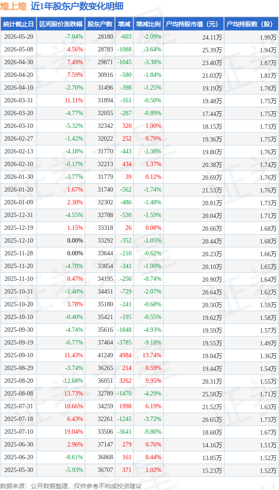Image resolution: width=279 pixels, height=490 pixels.
Task: Click the 户均持股数（股） column header
Action: tap(251, 24)
